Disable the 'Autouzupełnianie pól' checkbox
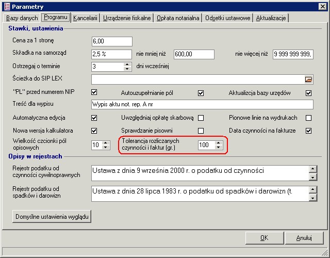Image resolution: width=330 pixels, height=258 pixels. (201, 93)
